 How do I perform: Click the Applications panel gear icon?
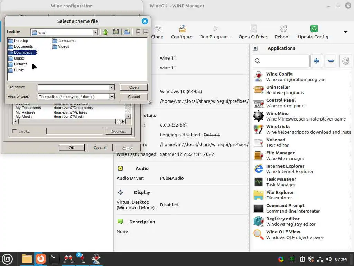255,48
